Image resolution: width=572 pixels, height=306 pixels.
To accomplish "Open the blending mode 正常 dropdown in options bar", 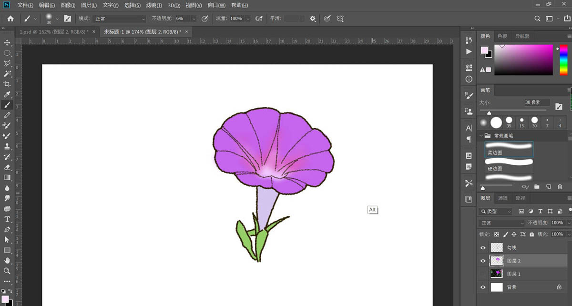I will coord(119,19).
